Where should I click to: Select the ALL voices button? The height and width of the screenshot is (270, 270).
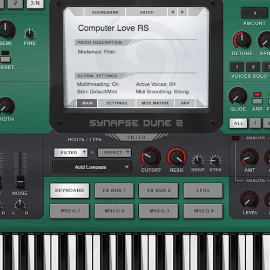tap(238, 123)
